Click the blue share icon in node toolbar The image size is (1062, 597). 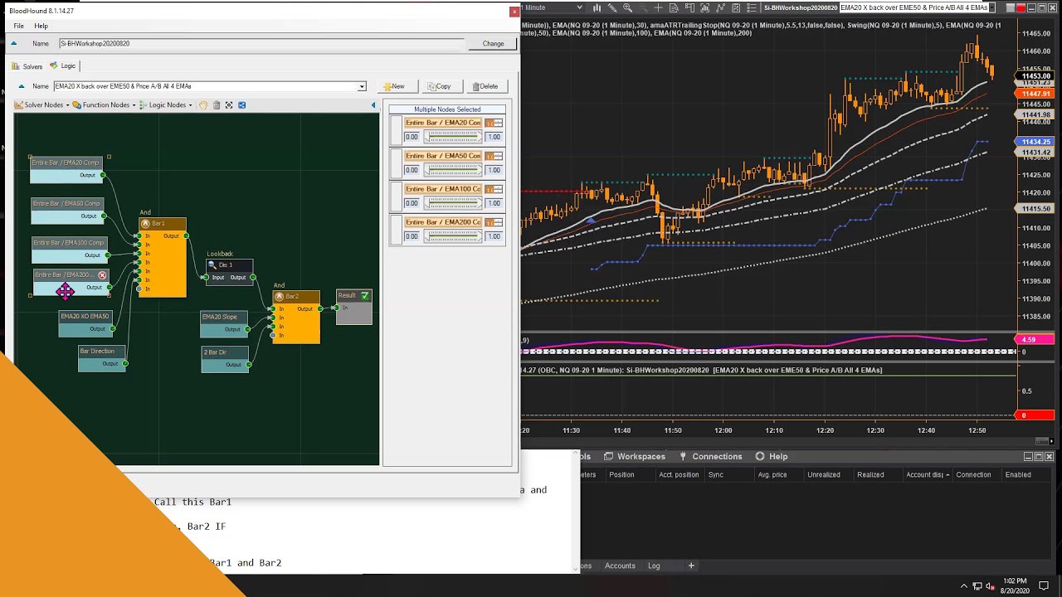[241, 105]
